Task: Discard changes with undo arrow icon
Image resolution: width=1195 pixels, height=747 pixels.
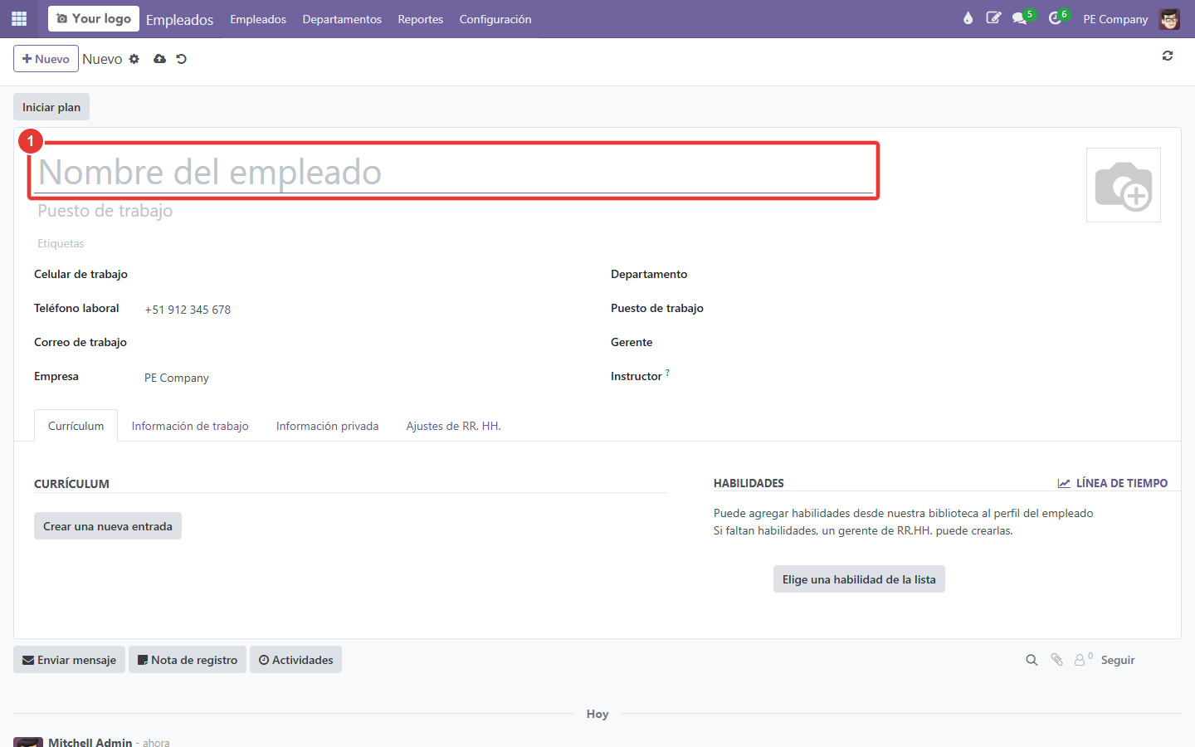Action: [182, 59]
